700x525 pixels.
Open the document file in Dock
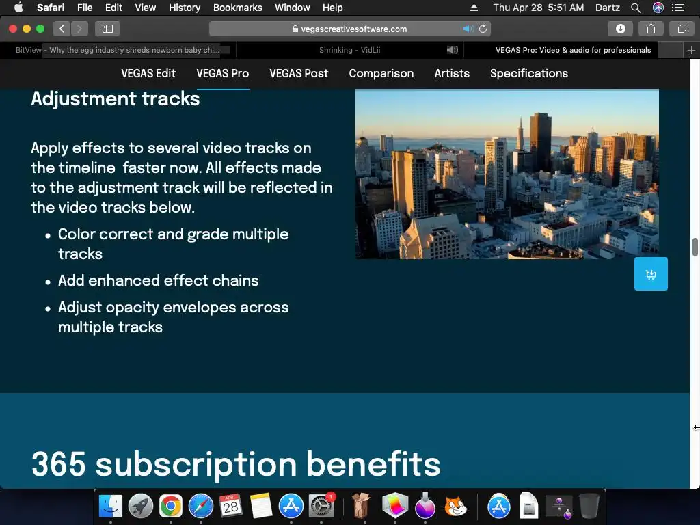pyautogui.click(x=528, y=507)
